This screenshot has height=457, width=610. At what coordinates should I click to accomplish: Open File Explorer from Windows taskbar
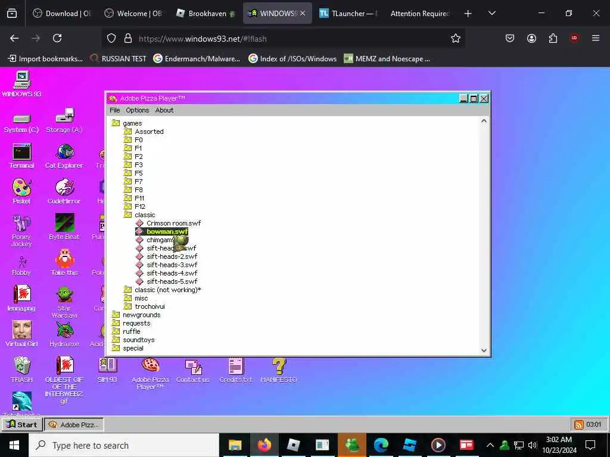235,445
